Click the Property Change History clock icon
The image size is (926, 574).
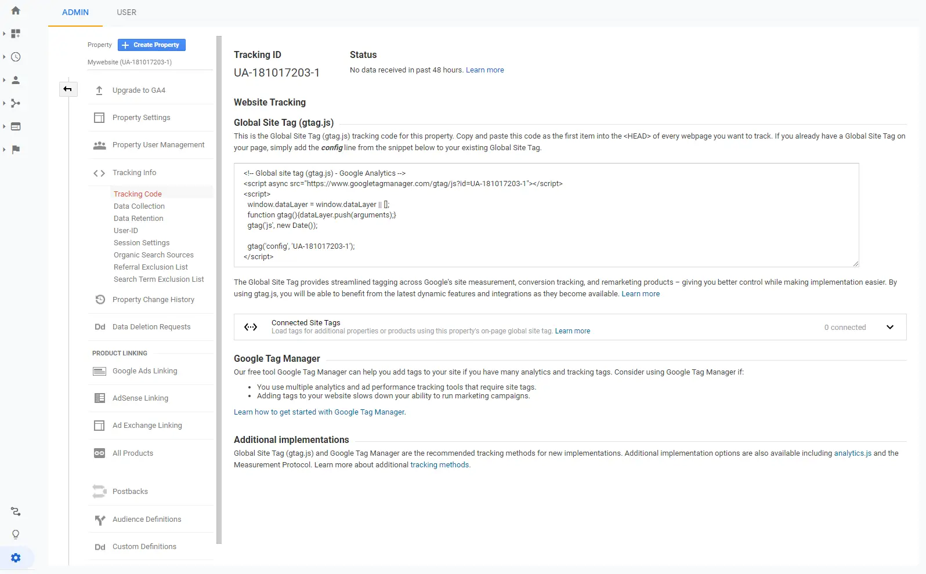(100, 300)
